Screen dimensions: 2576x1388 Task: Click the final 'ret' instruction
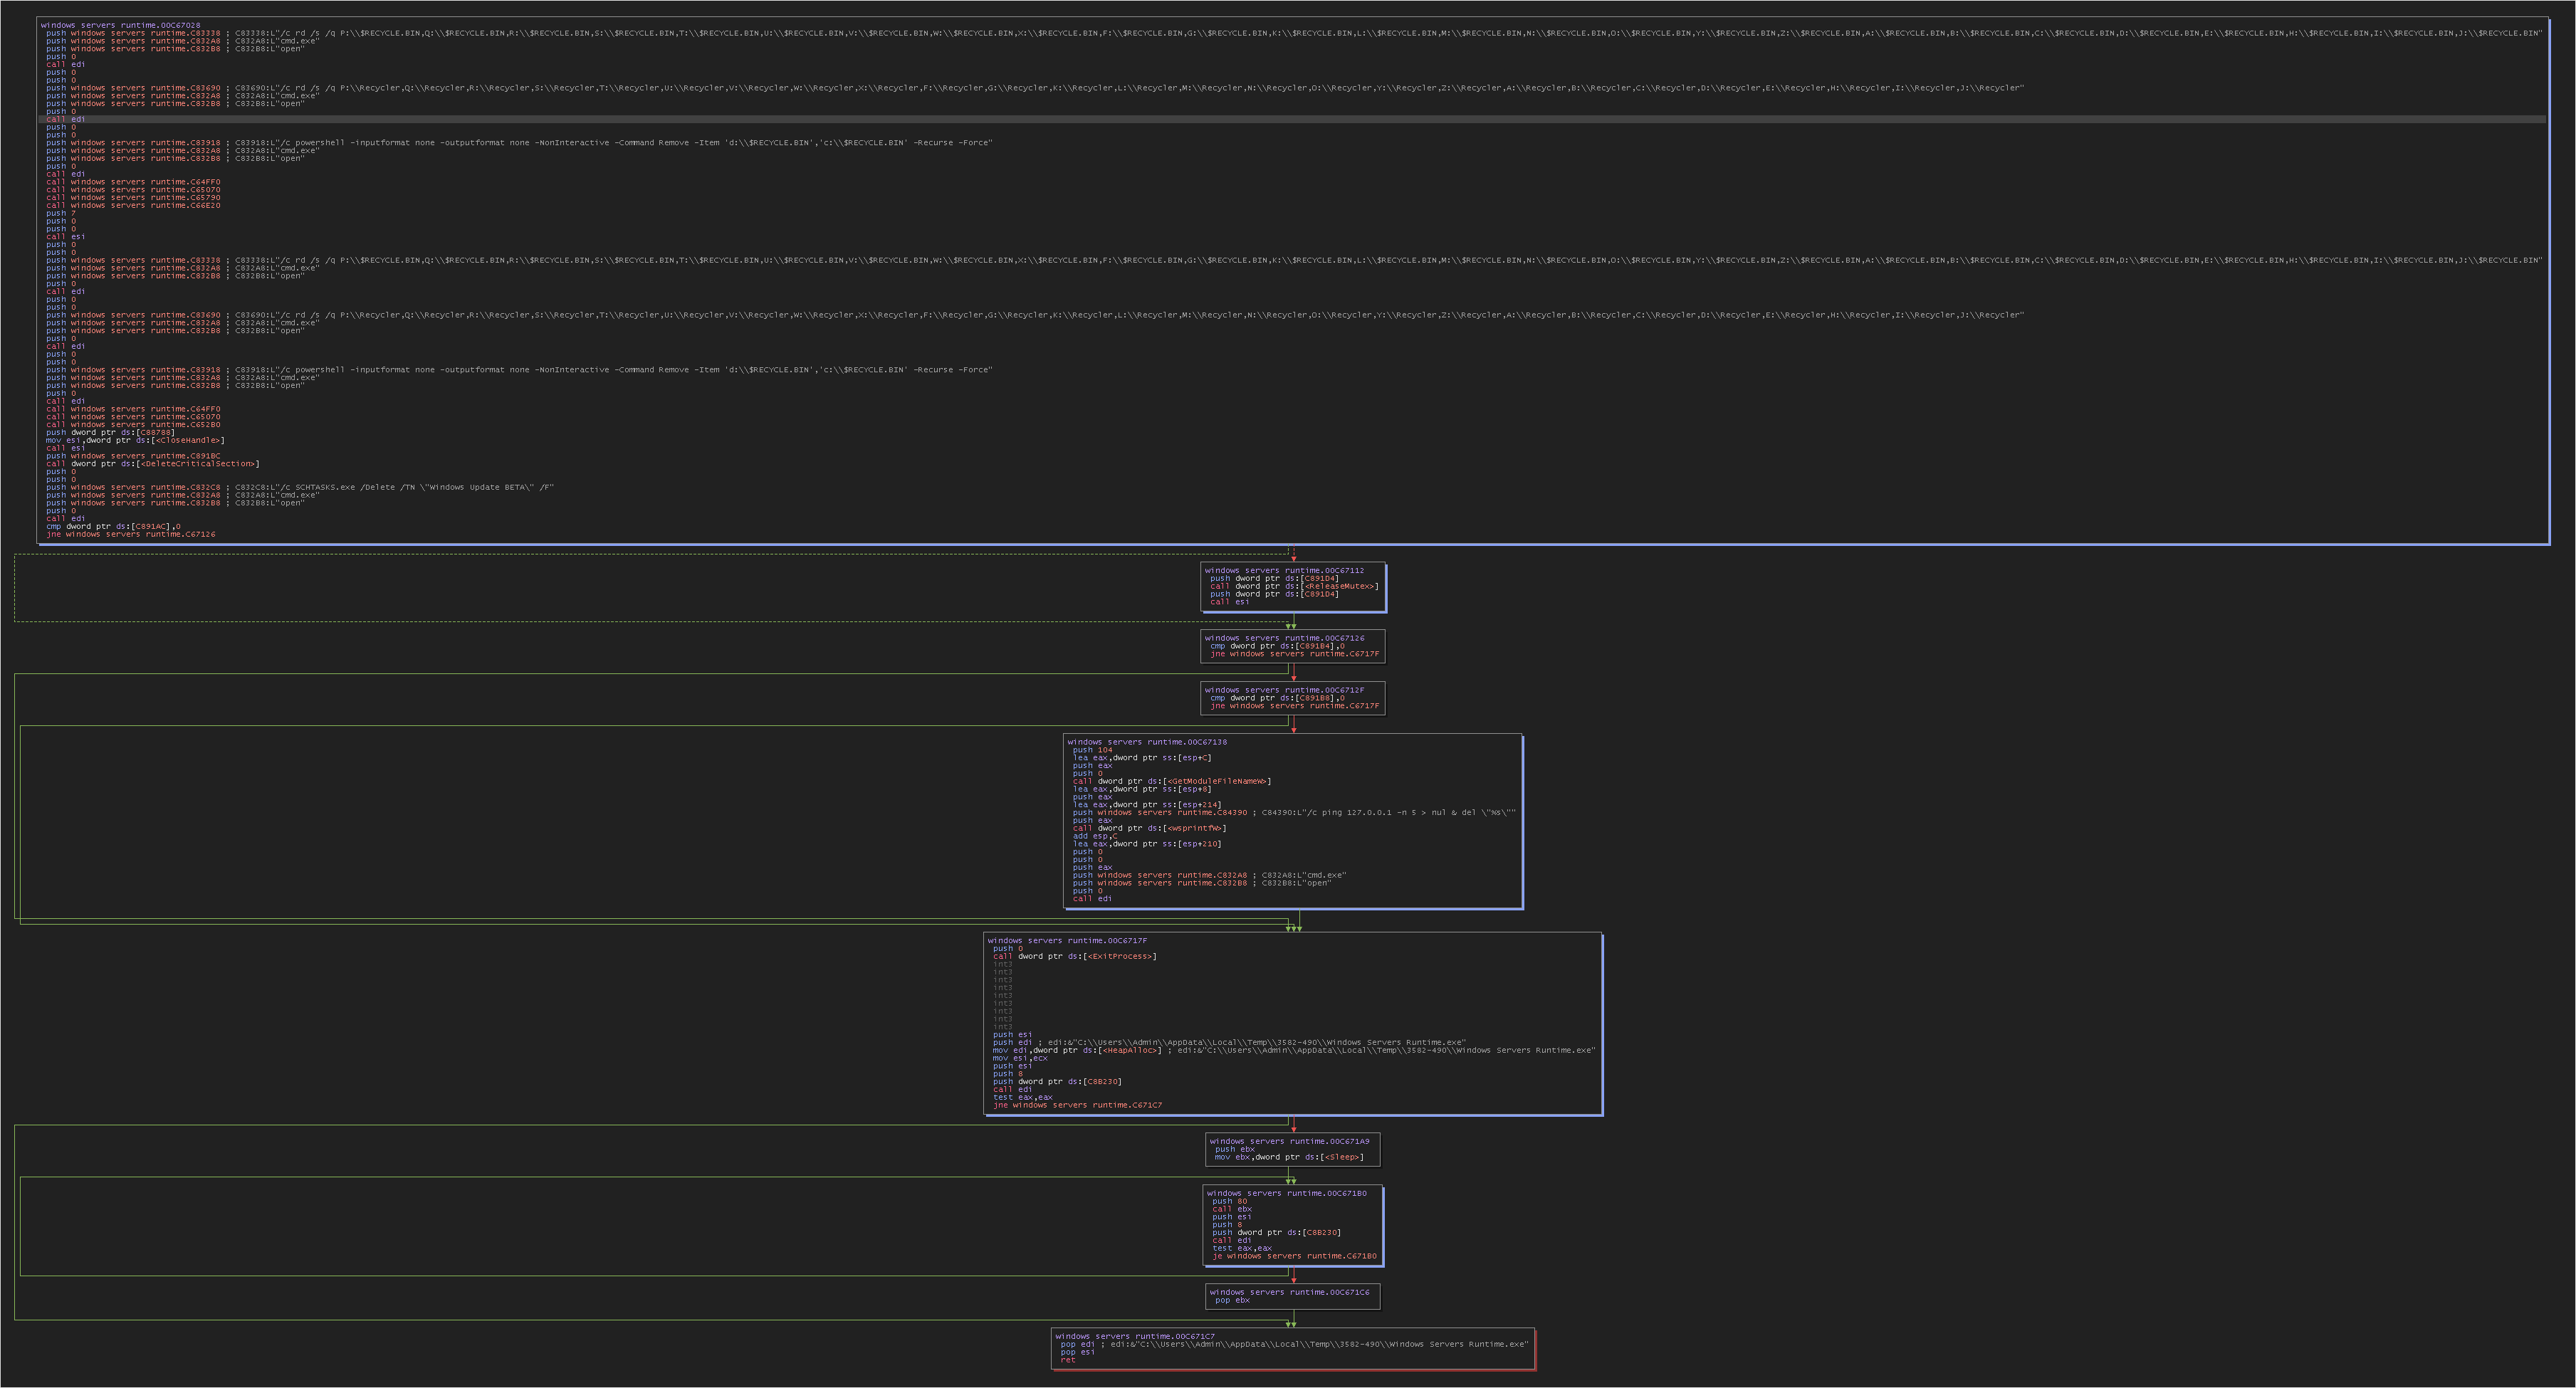coord(1068,1360)
